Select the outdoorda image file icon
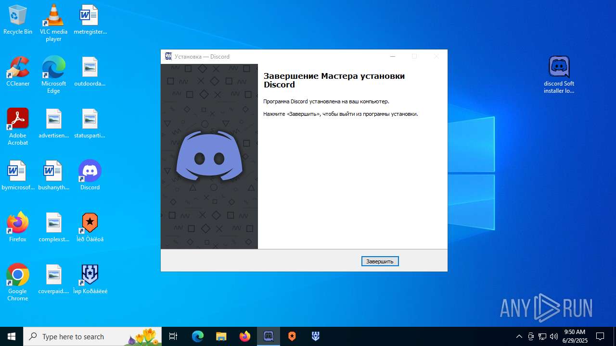Image resolution: width=616 pixels, height=346 pixels. point(90,72)
